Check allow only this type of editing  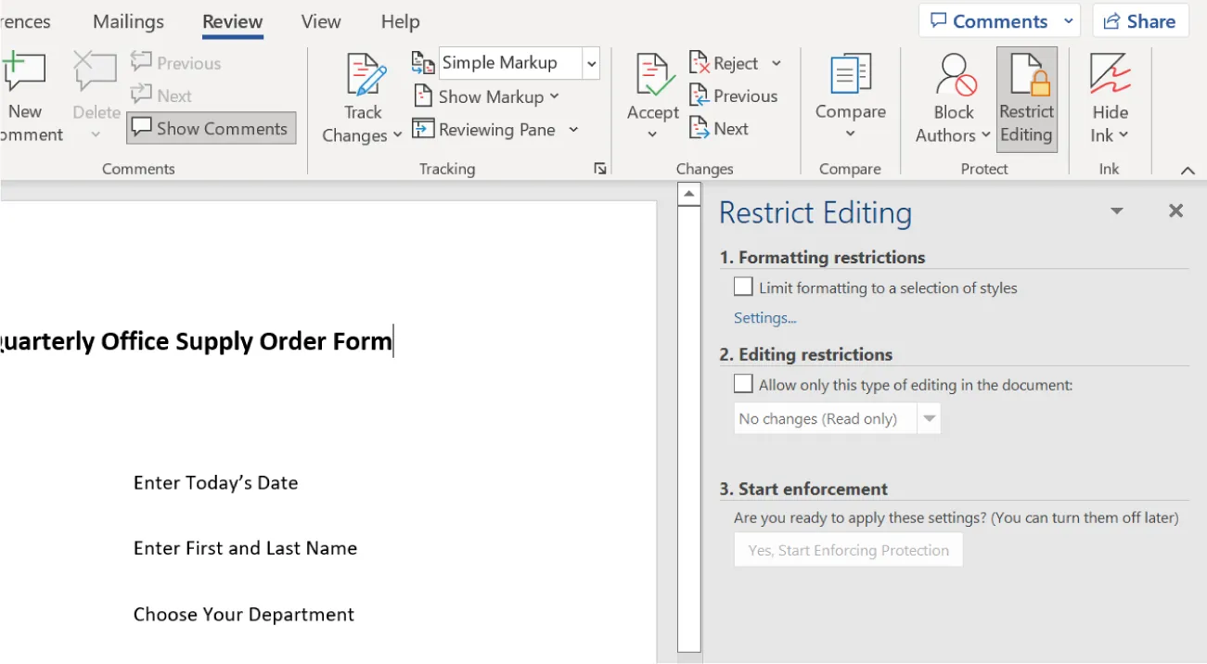click(742, 383)
